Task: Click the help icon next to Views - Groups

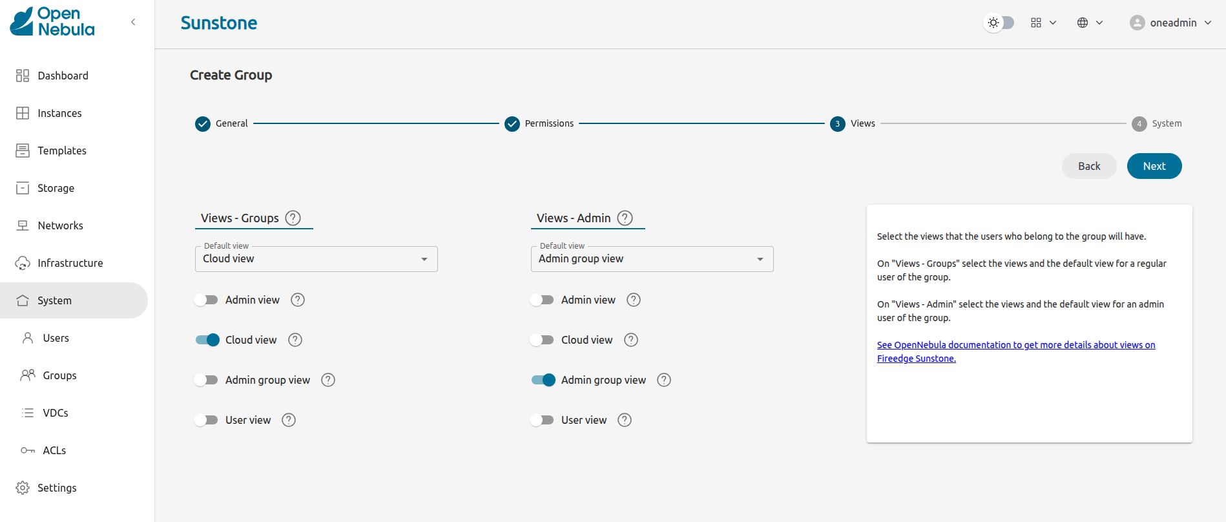Action: (293, 218)
